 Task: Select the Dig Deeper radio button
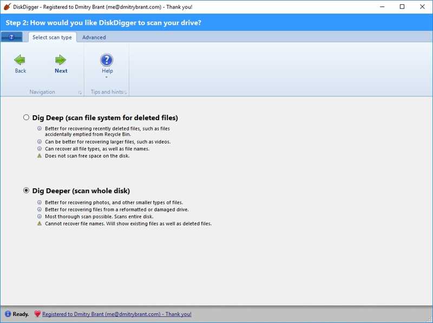click(26, 190)
